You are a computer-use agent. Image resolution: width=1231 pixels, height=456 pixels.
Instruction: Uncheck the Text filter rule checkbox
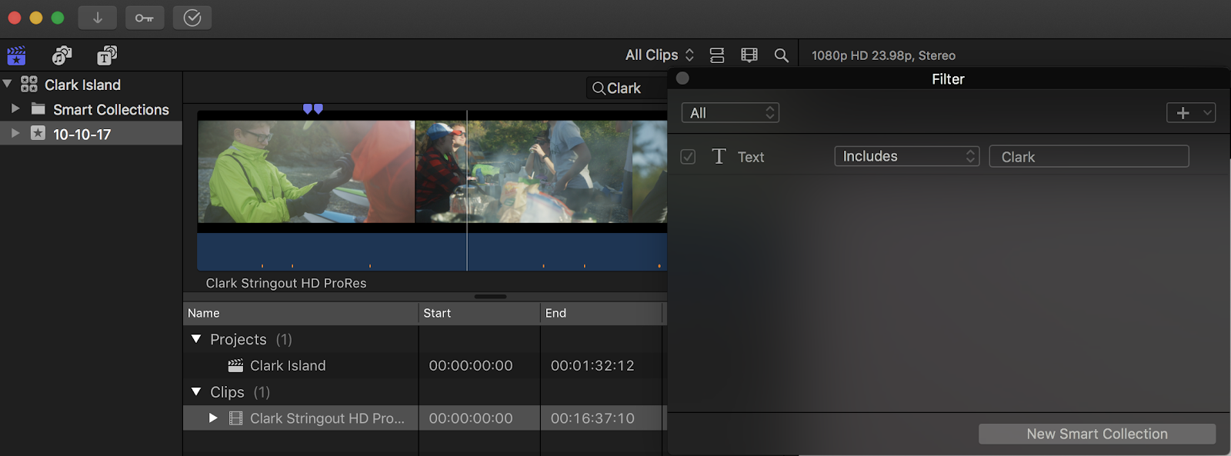coord(688,157)
